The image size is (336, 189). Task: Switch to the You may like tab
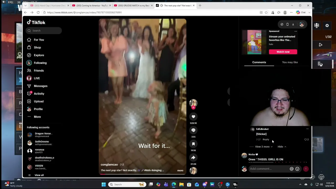point(290,62)
